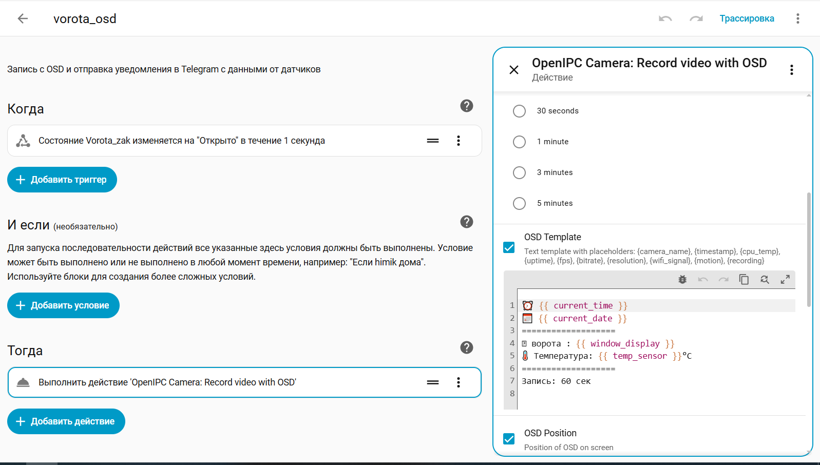Close the OpenIPC Camera action panel

click(x=513, y=70)
